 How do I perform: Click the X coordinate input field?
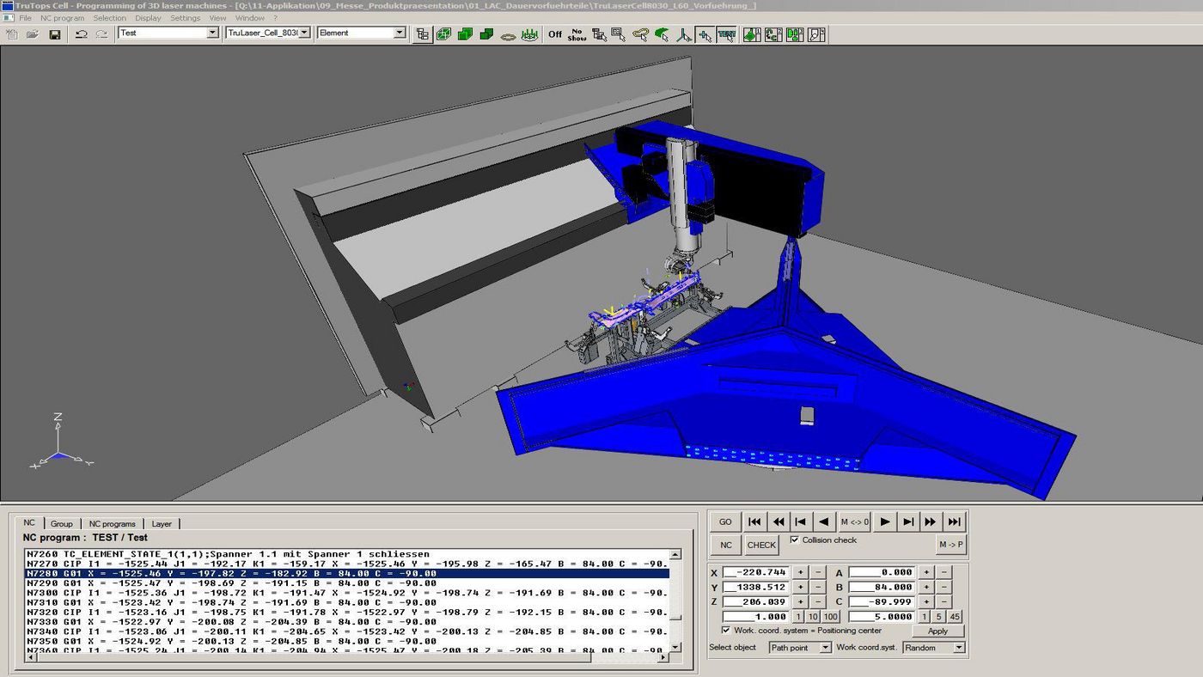755,572
